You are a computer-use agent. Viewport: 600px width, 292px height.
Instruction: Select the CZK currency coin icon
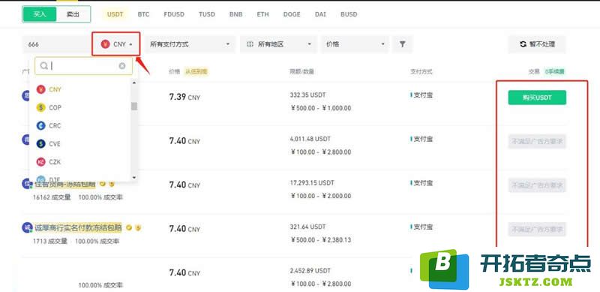(41, 161)
